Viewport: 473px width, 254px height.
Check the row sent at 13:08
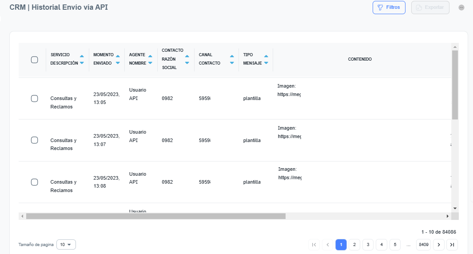coord(34,182)
